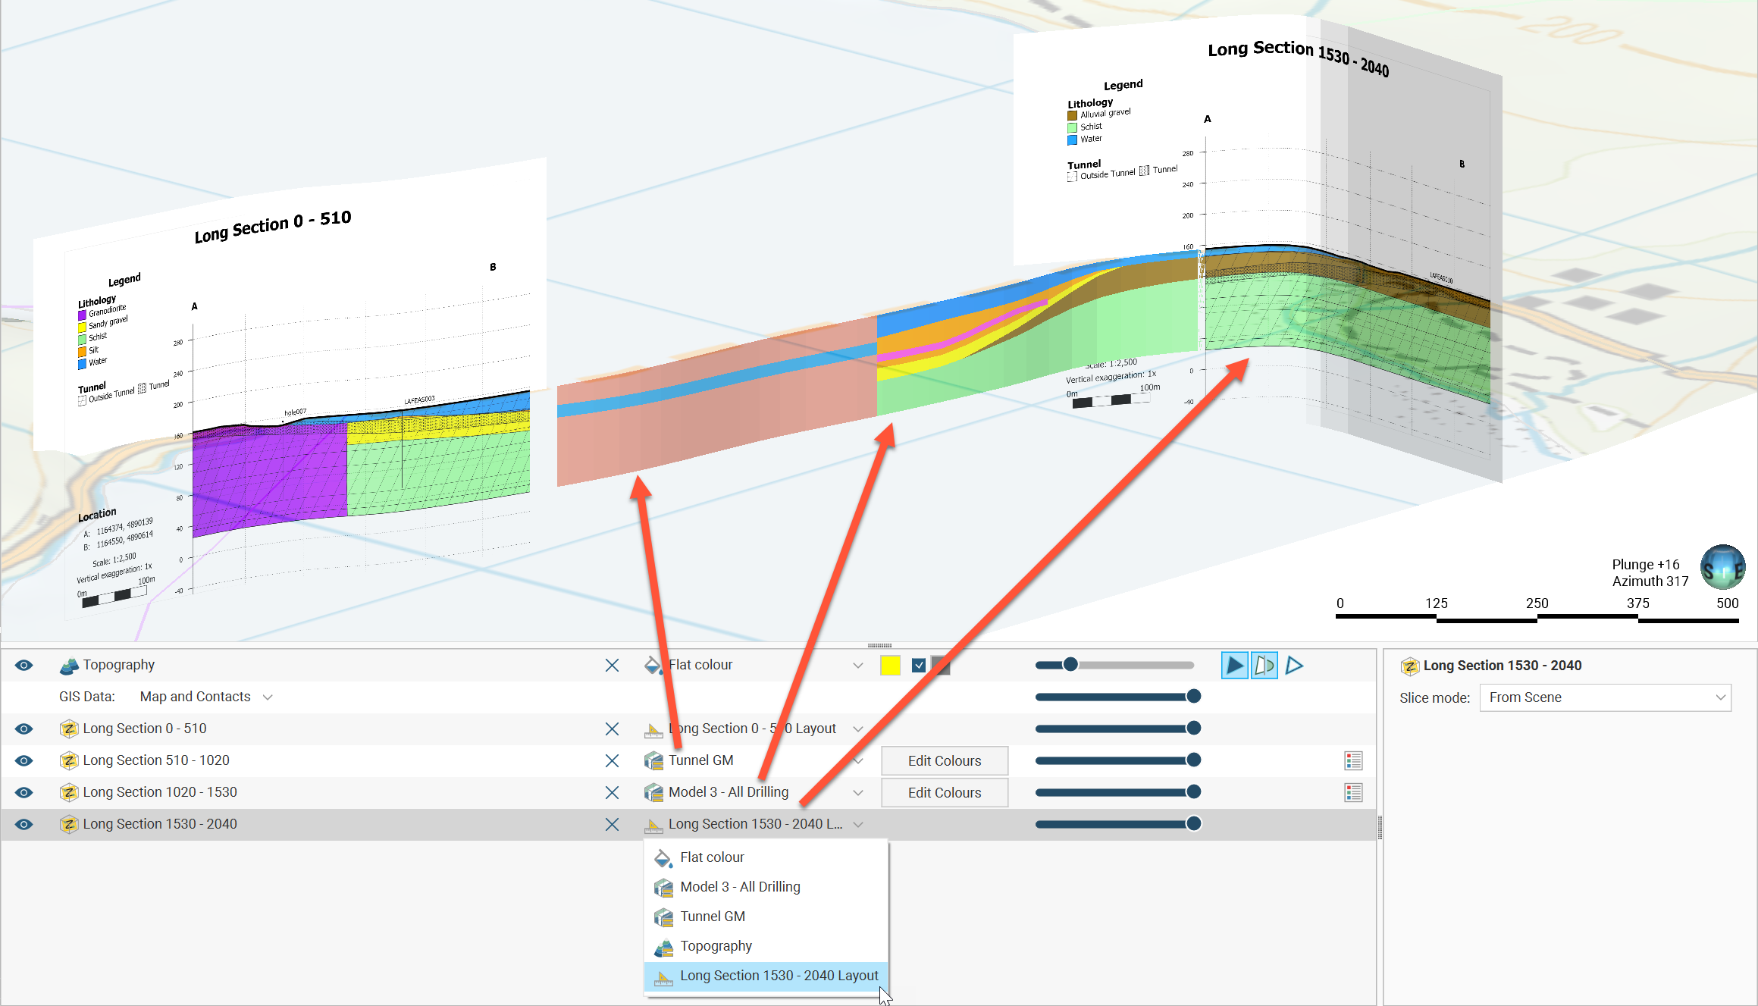This screenshot has height=1006, width=1758.
Task: Choose Long Section 1530 - 2040 Layout option
Action: tap(779, 976)
